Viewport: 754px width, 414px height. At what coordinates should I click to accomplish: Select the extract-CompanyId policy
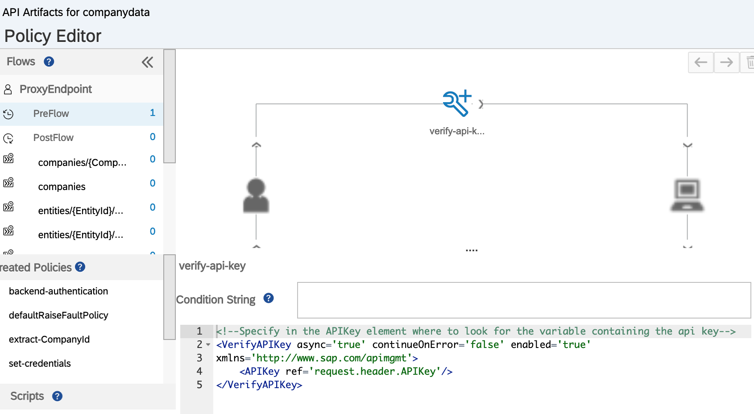click(49, 339)
